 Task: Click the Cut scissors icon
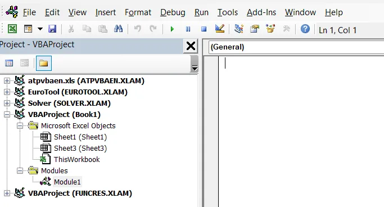[x=71, y=29]
